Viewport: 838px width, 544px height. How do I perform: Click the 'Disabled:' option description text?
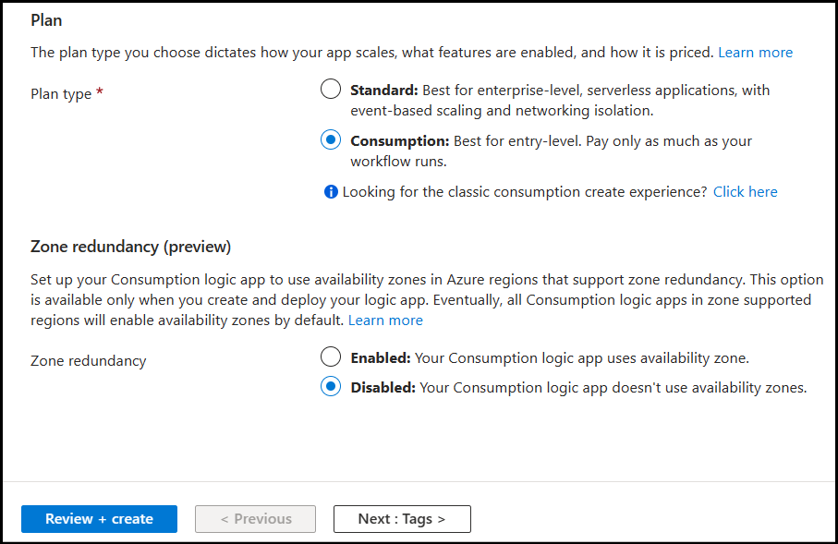point(578,387)
